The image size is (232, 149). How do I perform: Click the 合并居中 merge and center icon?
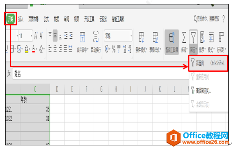click(82, 37)
